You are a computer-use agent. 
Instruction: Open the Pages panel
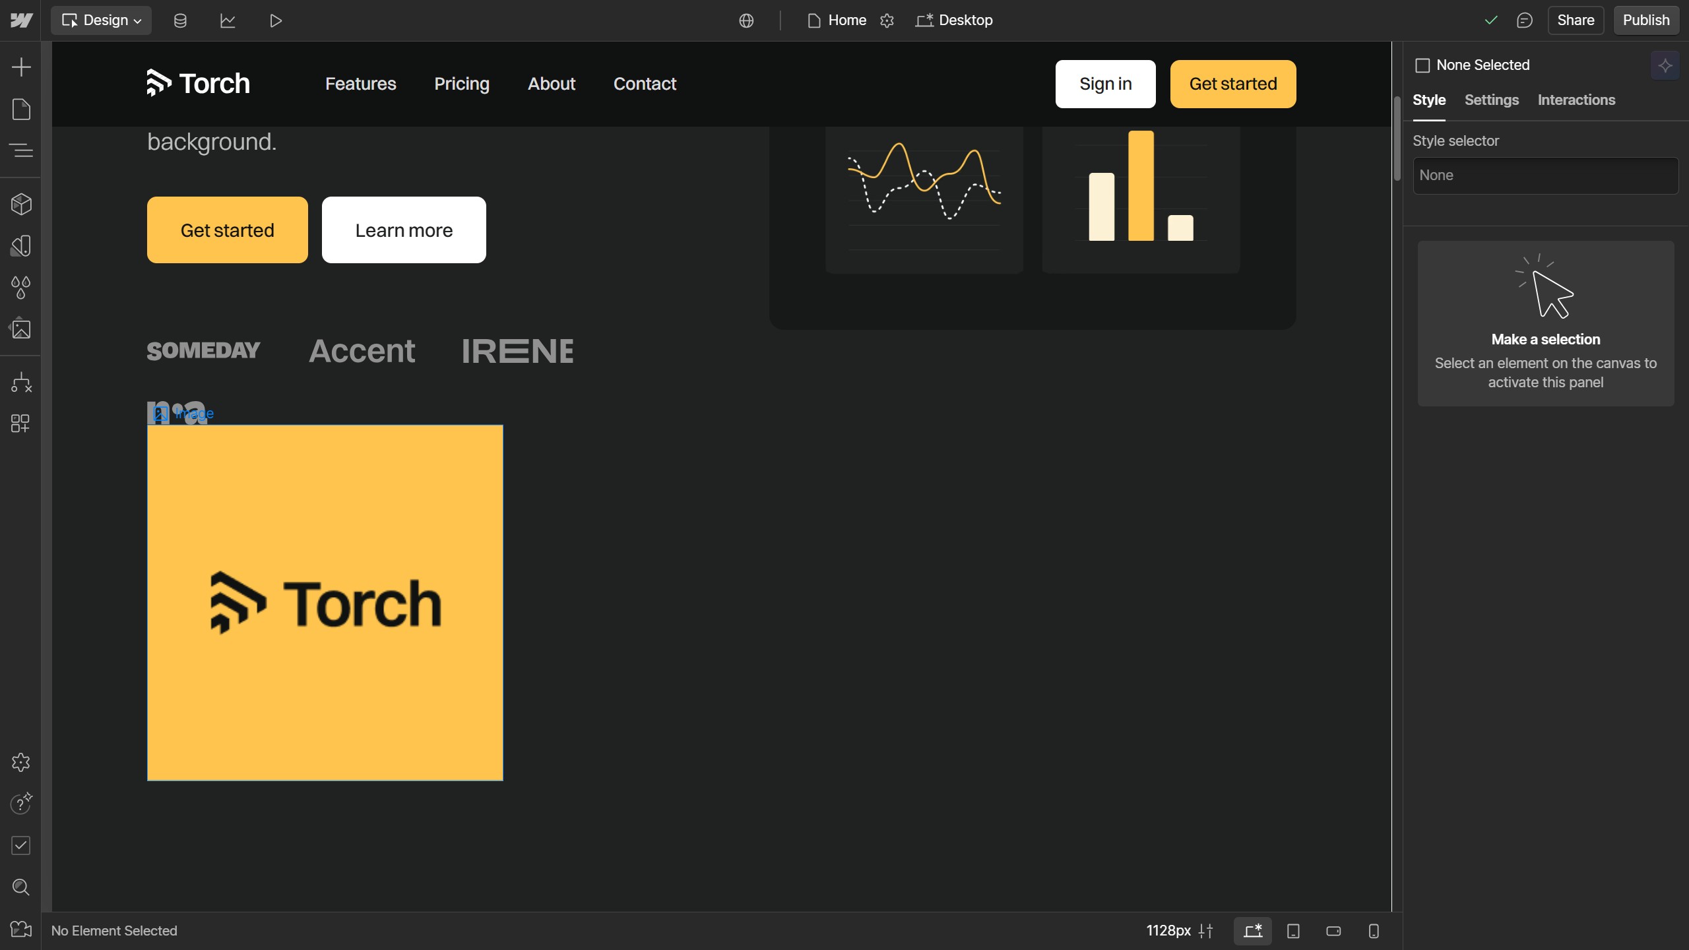click(21, 109)
